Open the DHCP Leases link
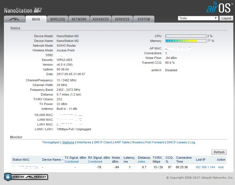The width and height of the screenshot is (235, 185). 177,142
